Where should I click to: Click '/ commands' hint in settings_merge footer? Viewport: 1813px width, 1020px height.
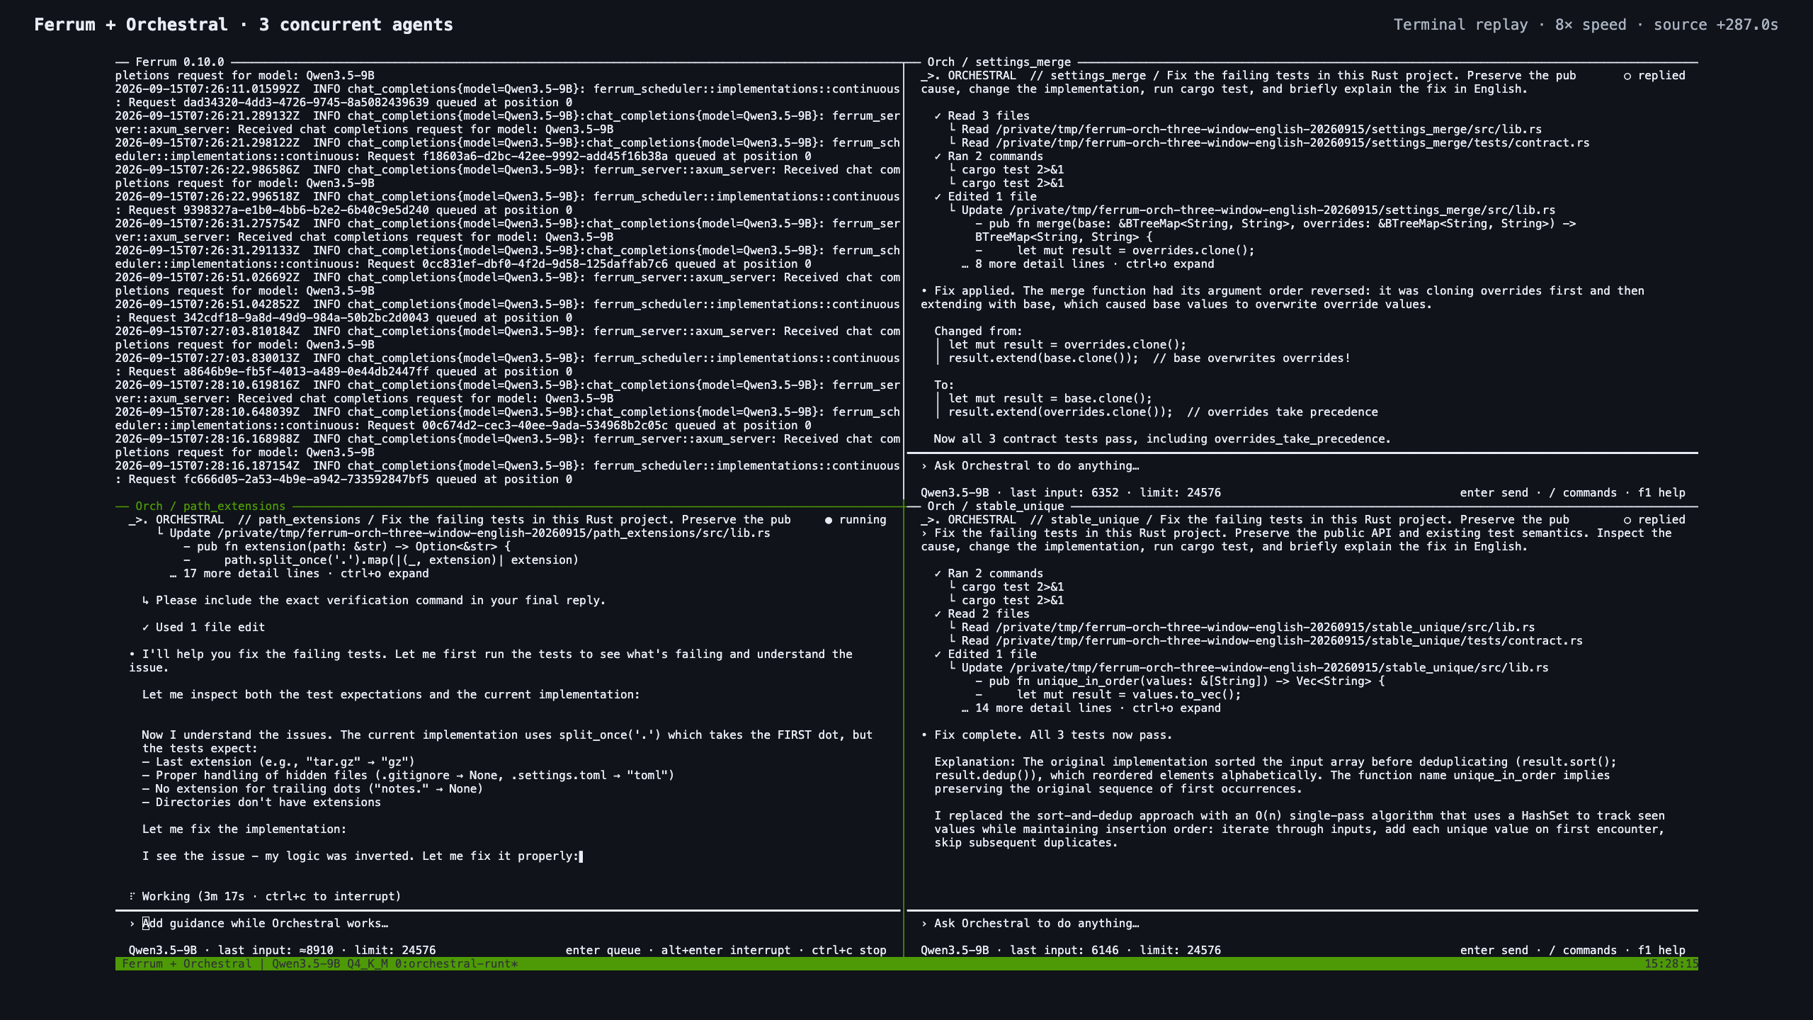click(1583, 493)
